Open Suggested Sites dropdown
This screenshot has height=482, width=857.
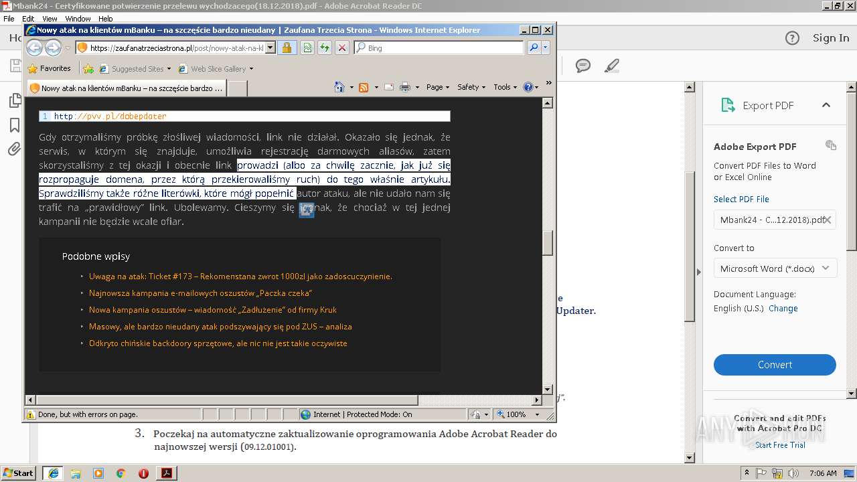[169, 68]
